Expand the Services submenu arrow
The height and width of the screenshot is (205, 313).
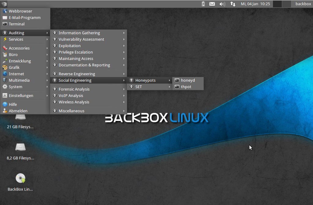click(47, 39)
